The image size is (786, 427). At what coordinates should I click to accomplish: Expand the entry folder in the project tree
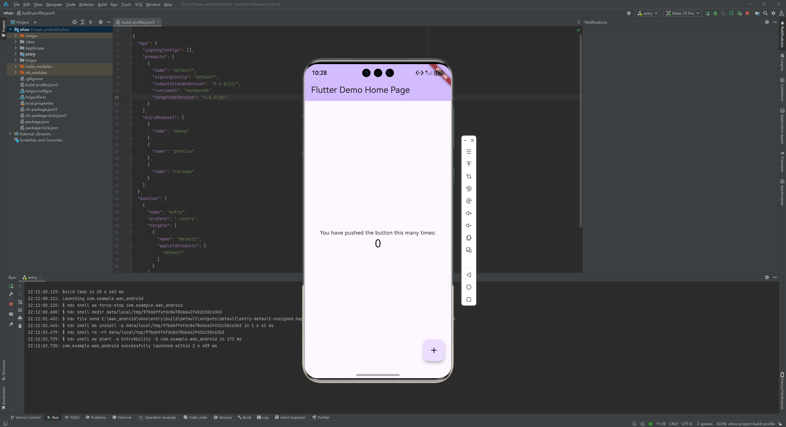pyautogui.click(x=16, y=54)
